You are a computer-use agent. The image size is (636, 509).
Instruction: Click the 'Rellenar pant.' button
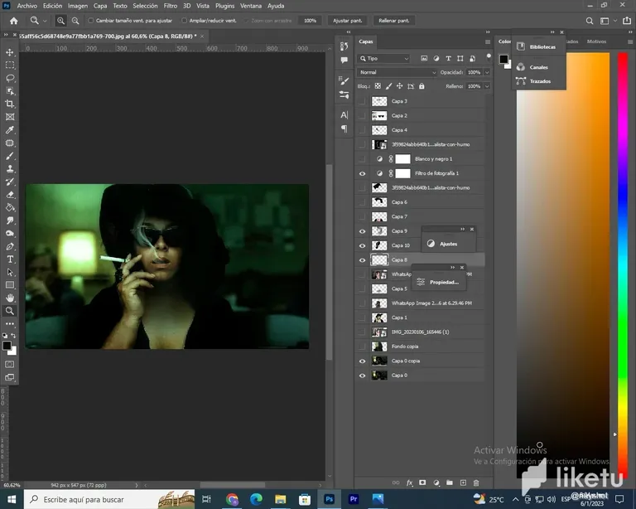394,21
